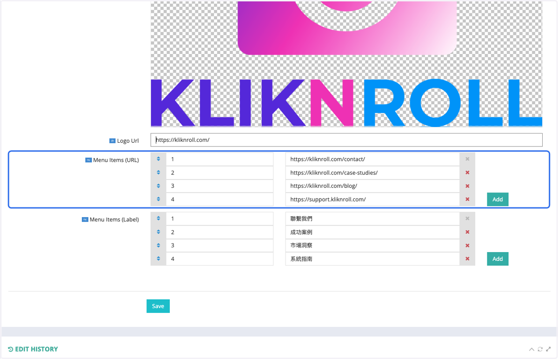Image resolution: width=558 pixels, height=359 pixels.
Task: Save the form
Action: pyautogui.click(x=158, y=306)
